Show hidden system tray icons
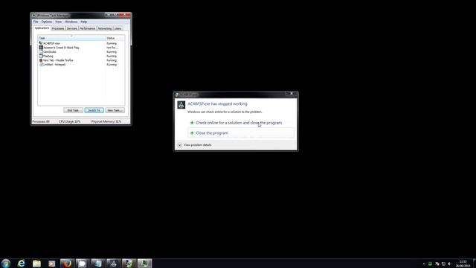 pos(424,264)
